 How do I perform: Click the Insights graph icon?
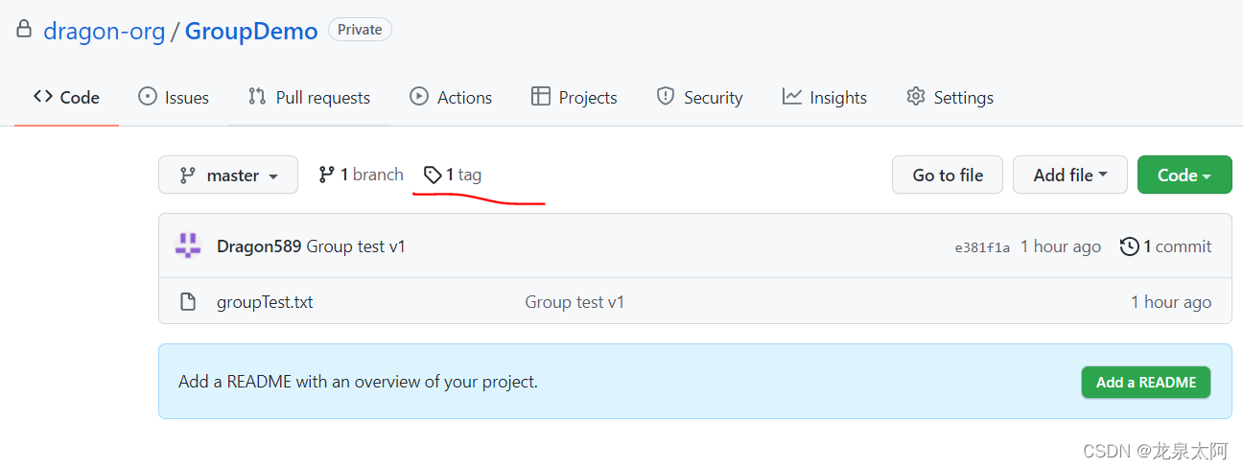[792, 96]
